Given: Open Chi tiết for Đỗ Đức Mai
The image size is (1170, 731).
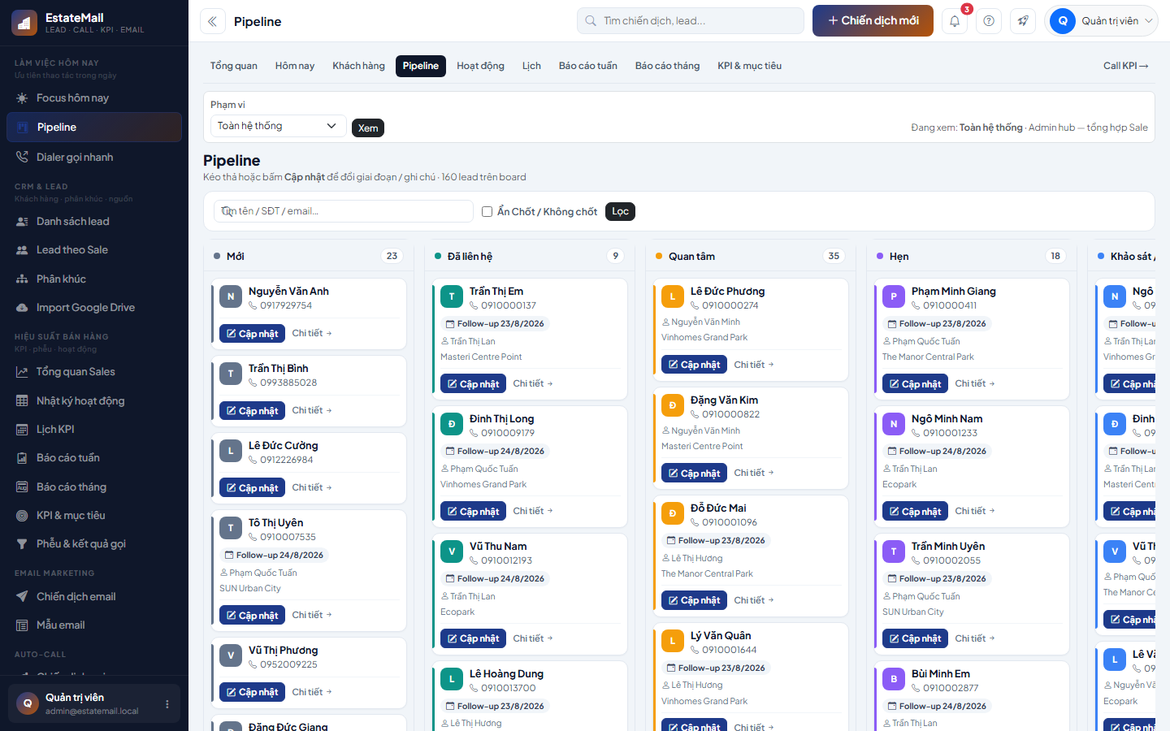Looking at the screenshot, I should click(754, 601).
